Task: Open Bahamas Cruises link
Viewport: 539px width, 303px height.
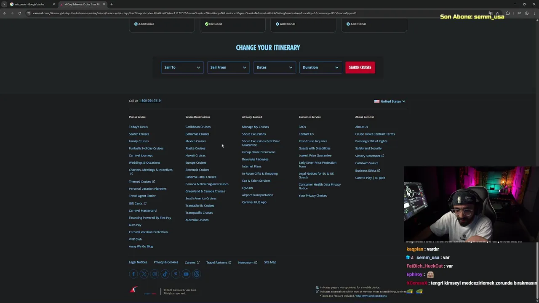Action: pyautogui.click(x=197, y=134)
